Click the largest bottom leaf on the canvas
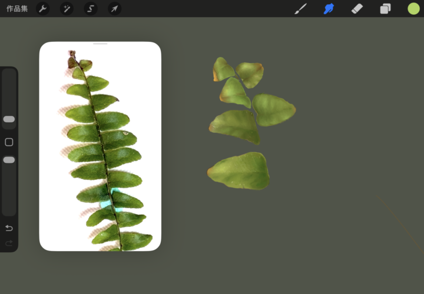The image size is (424, 294). coord(240,171)
